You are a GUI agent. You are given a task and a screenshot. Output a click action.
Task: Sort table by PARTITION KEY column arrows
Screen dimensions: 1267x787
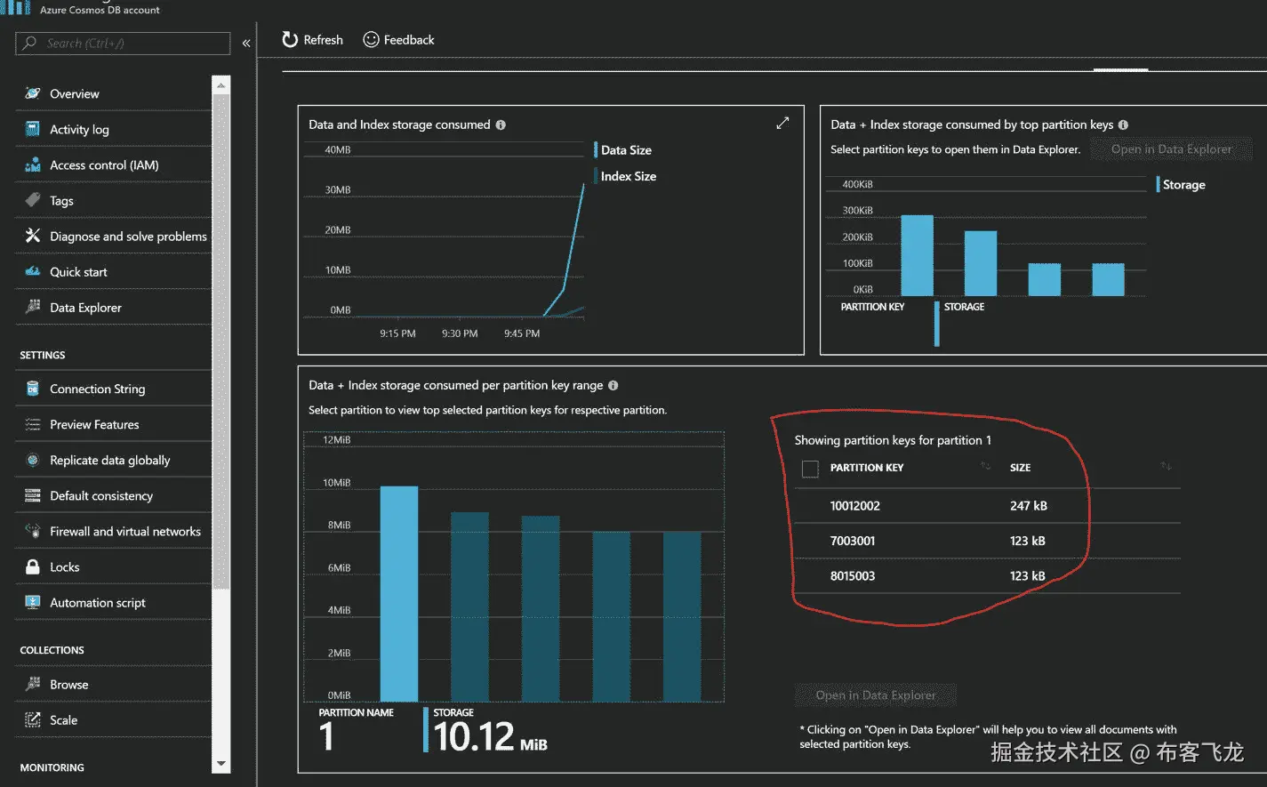[985, 466]
